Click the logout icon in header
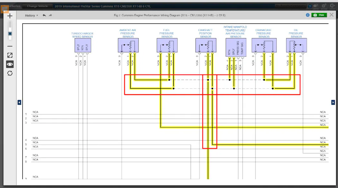The image size is (338, 188). click(333, 6)
